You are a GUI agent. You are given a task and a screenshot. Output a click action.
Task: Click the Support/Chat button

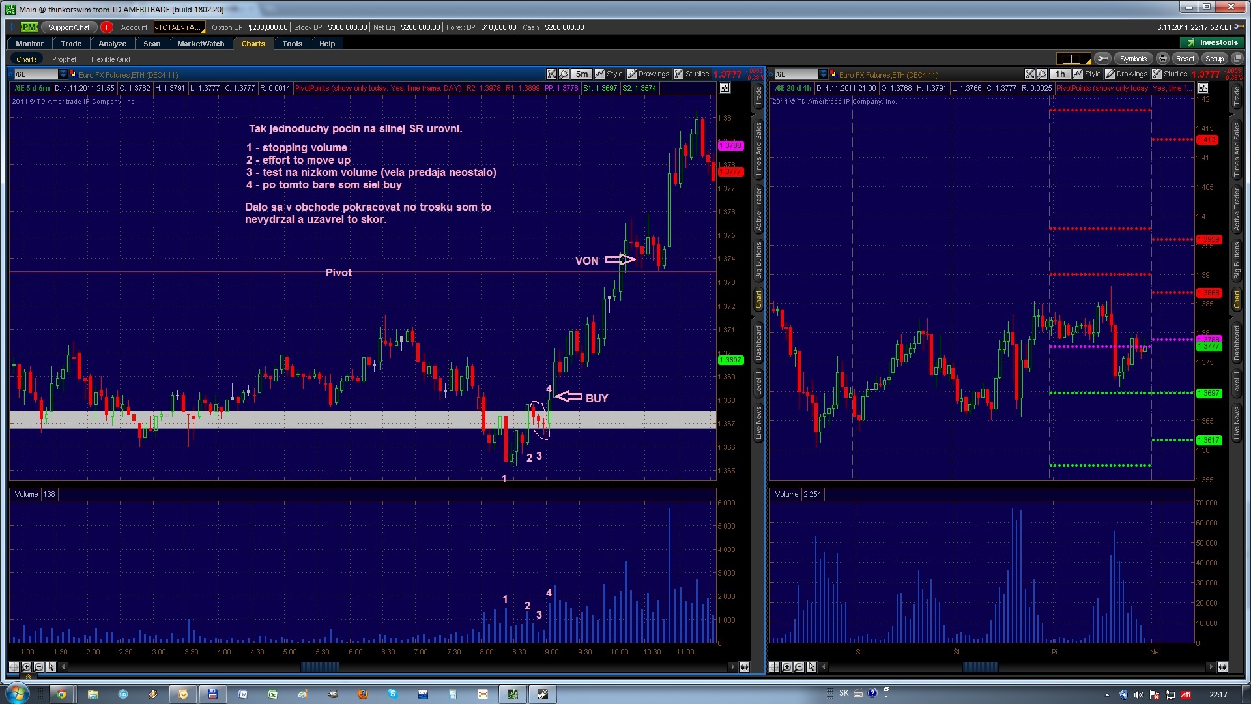tap(69, 27)
